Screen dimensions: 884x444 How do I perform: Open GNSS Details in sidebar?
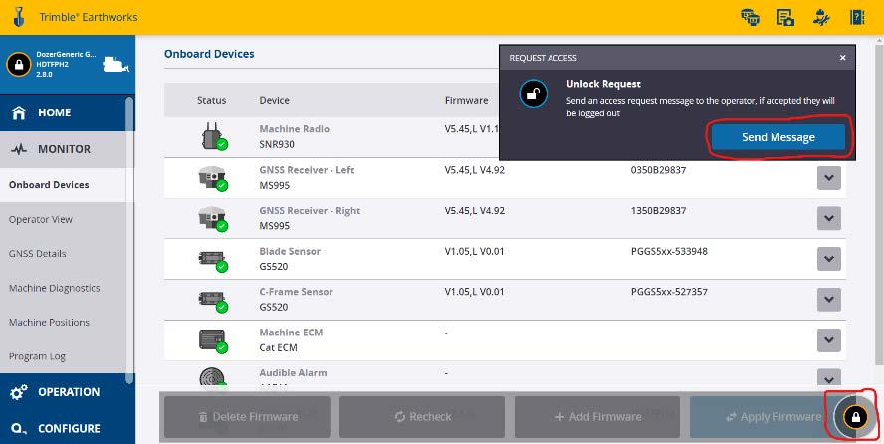63,254
